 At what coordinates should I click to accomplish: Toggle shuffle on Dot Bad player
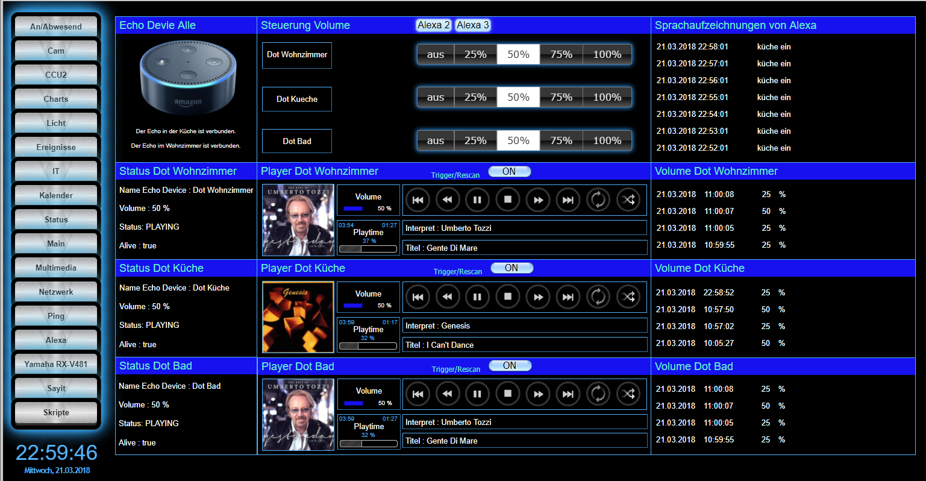click(628, 394)
